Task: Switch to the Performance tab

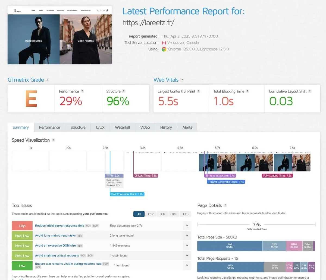Action: click(x=49, y=128)
